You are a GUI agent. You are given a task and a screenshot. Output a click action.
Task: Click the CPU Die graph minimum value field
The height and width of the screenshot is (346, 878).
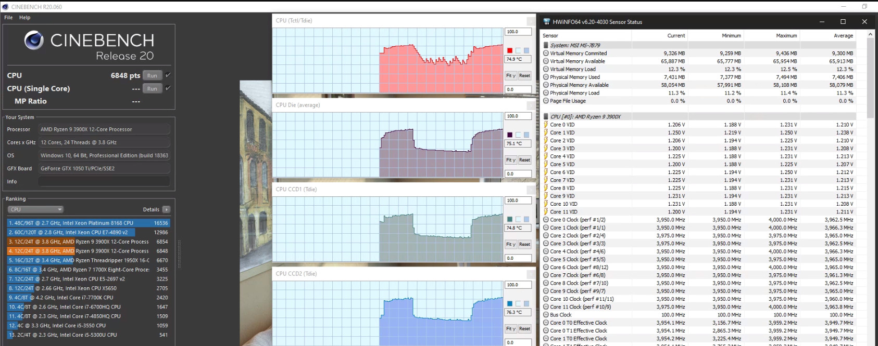(518, 174)
